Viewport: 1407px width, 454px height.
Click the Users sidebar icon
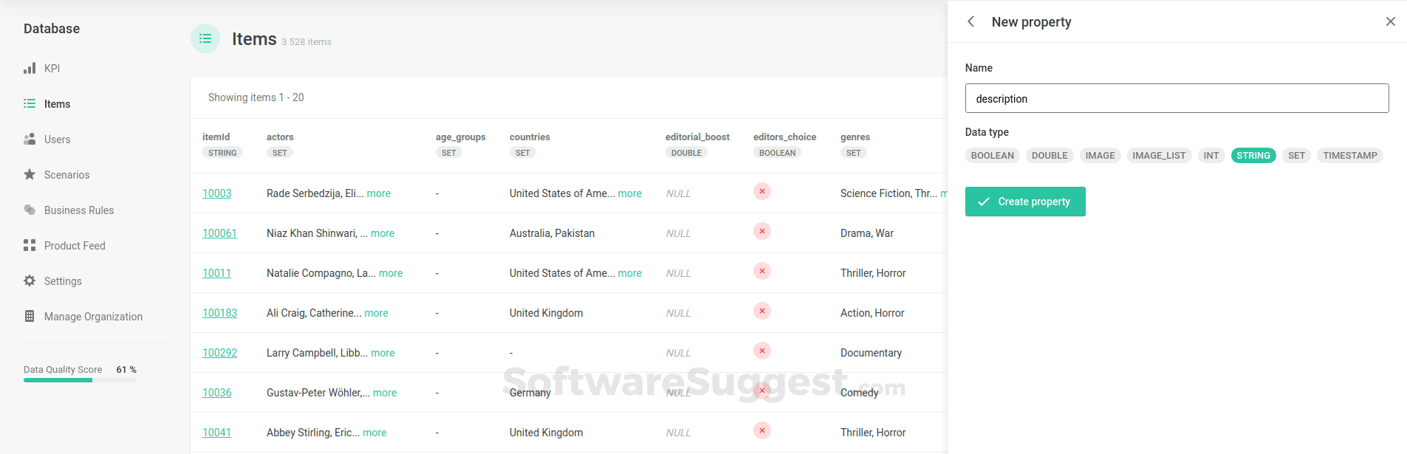point(30,140)
